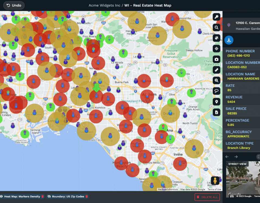Click the key icon in map toolbar
The width and height of the screenshot is (260, 203).
[216, 17]
